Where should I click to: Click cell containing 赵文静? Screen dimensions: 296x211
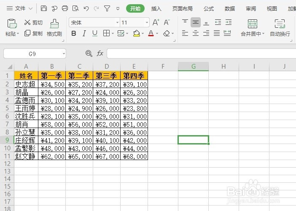pos(26,156)
